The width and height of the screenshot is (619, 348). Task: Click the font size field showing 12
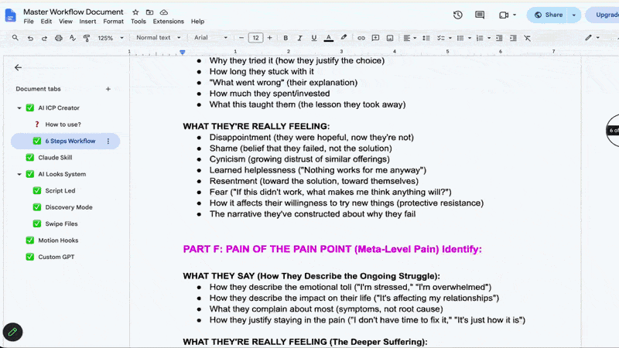coord(255,38)
